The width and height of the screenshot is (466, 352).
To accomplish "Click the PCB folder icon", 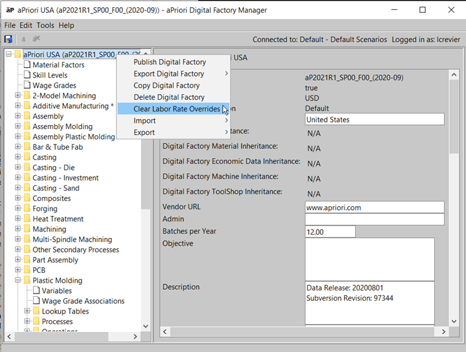I will (x=27, y=270).
